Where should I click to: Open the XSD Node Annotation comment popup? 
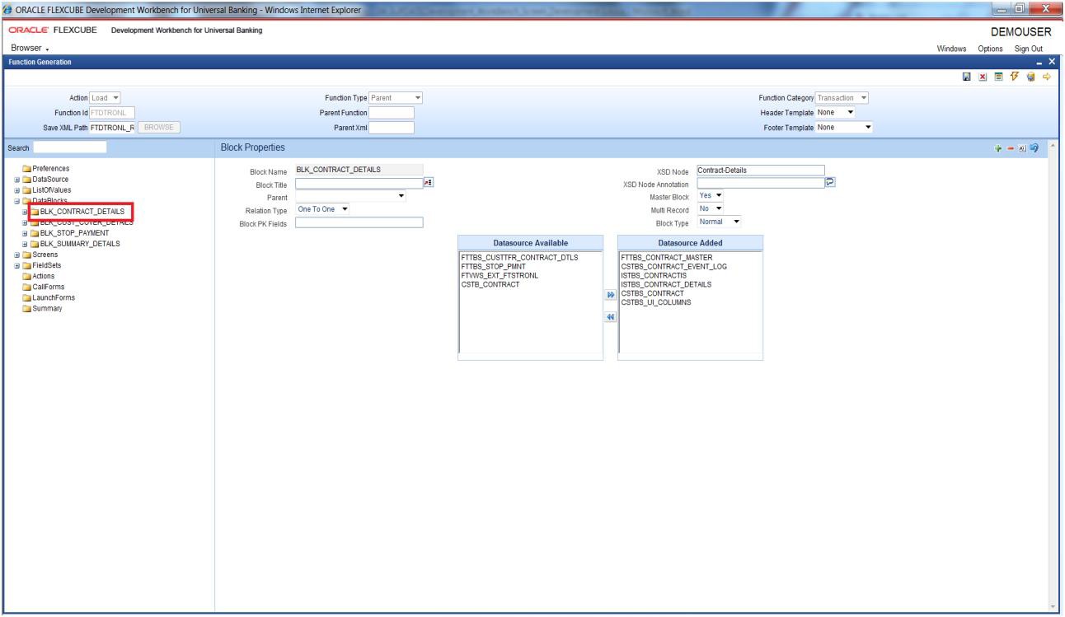tap(830, 183)
